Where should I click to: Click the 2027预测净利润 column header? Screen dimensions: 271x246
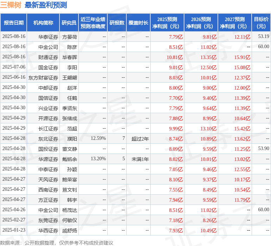234,23
